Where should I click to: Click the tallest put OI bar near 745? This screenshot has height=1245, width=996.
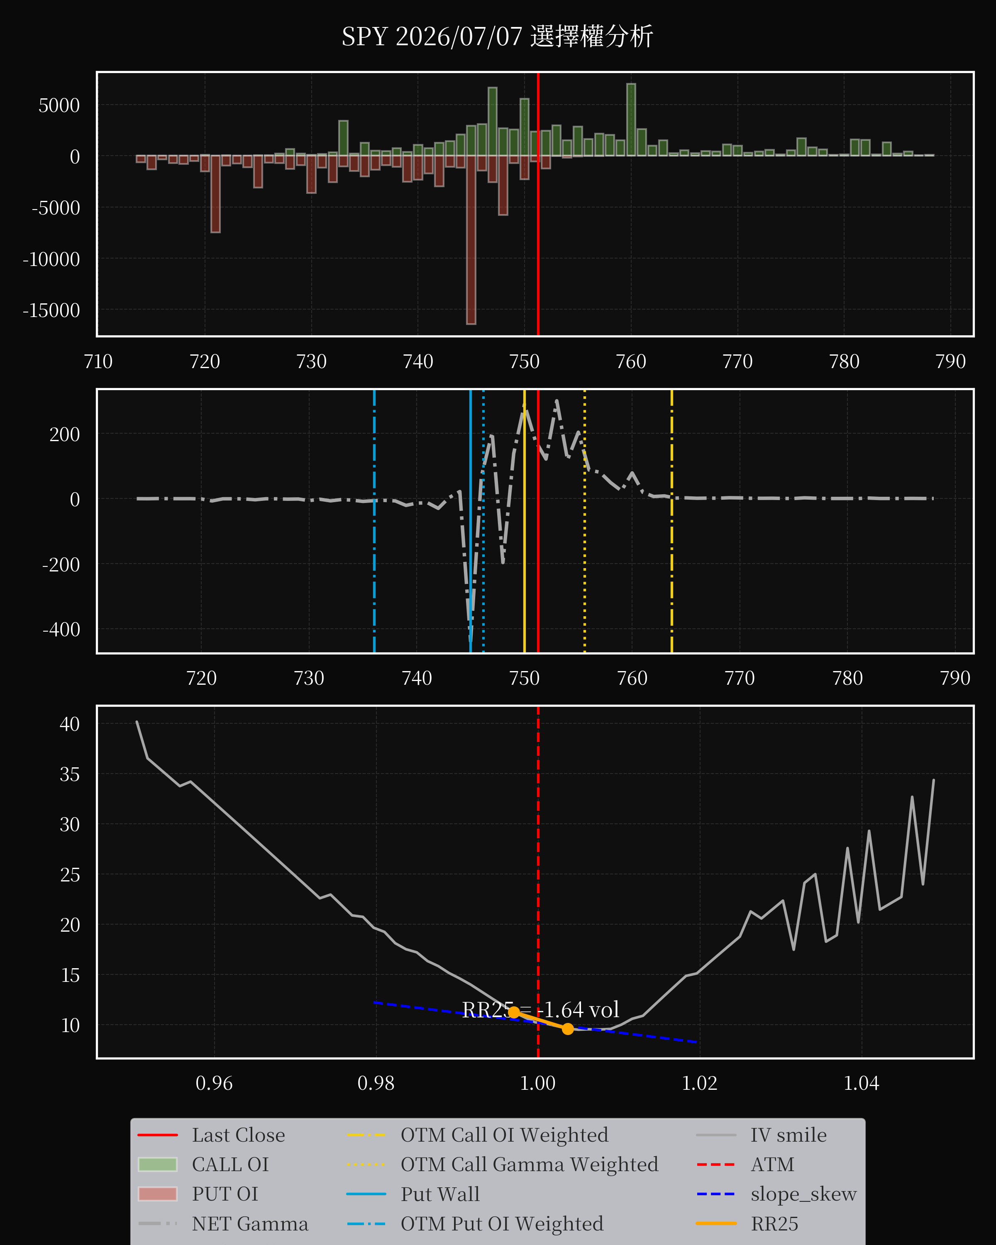click(471, 239)
